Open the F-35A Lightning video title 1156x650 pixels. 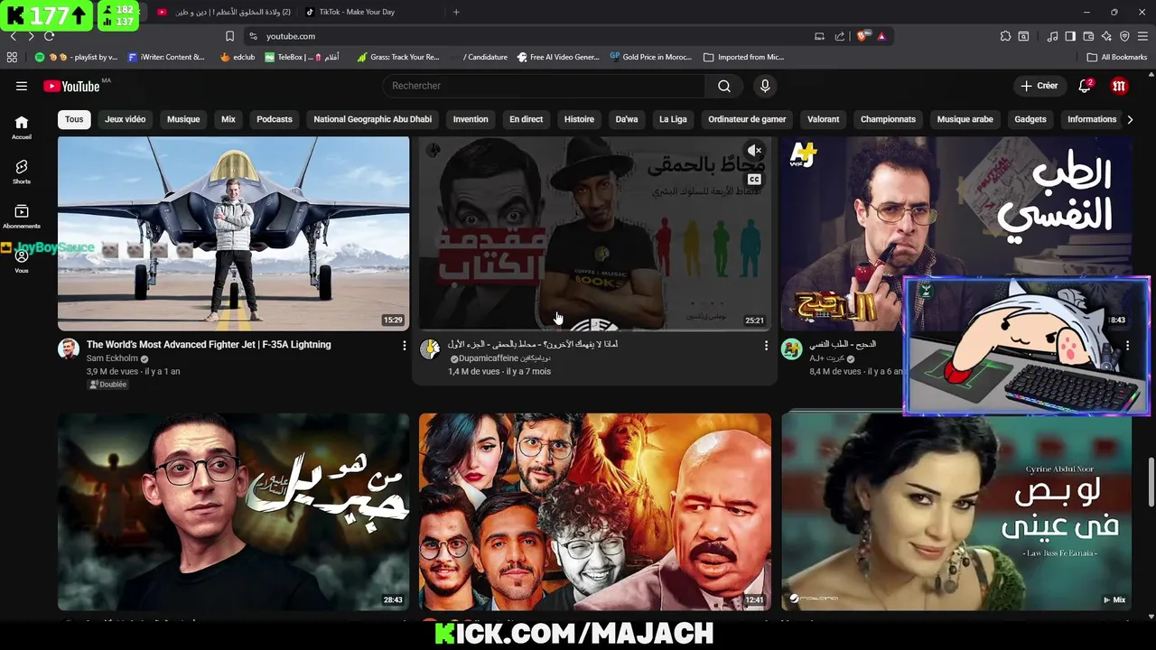pyautogui.click(x=209, y=345)
